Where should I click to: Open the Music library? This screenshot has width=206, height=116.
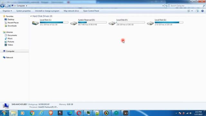click(x=10, y=38)
